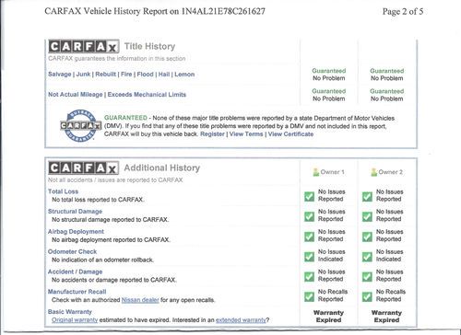Open the Flood link
This screenshot has height=335, width=461.
(x=145, y=75)
